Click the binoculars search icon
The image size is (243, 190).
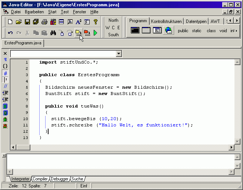[53, 33]
